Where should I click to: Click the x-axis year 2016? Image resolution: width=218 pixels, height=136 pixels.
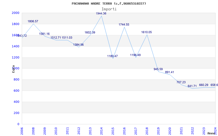124,131
